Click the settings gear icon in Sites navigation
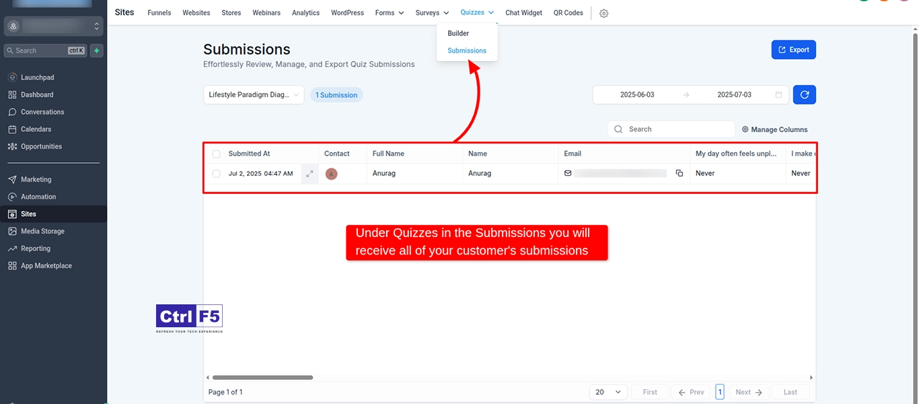Viewport: 919px width, 404px height. (x=603, y=13)
